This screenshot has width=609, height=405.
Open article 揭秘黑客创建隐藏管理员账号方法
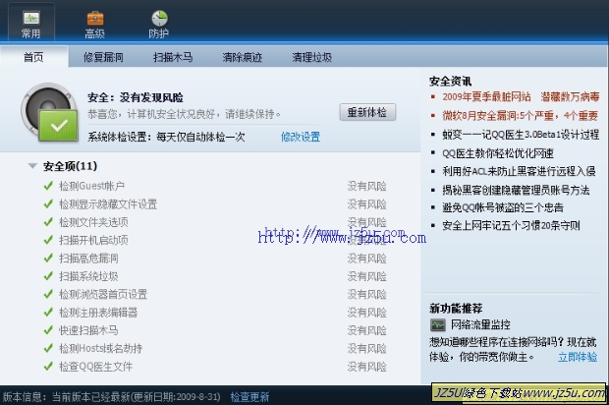point(516,190)
